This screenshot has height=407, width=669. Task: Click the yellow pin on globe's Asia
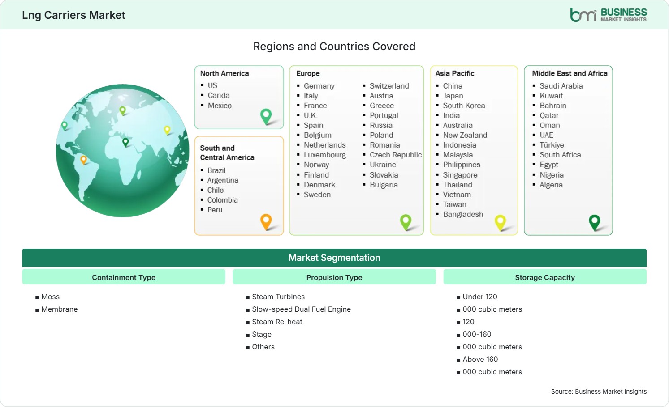tap(167, 130)
